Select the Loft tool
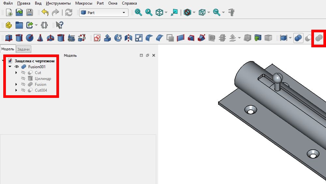 pos(191,38)
